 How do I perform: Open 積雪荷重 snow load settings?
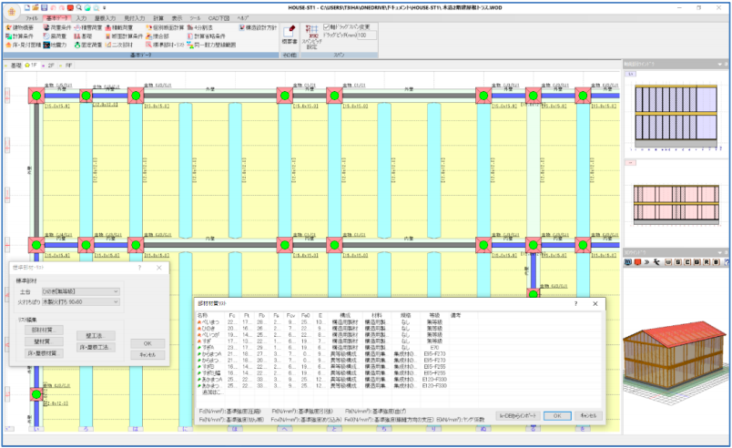[x=88, y=27]
